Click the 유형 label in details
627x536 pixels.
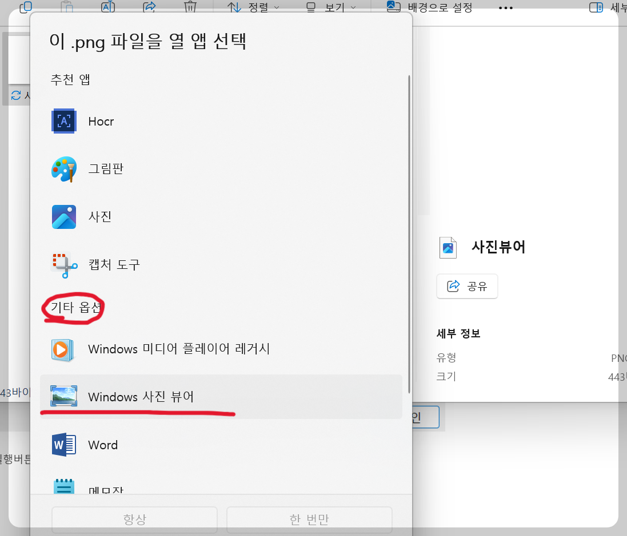[x=446, y=357]
